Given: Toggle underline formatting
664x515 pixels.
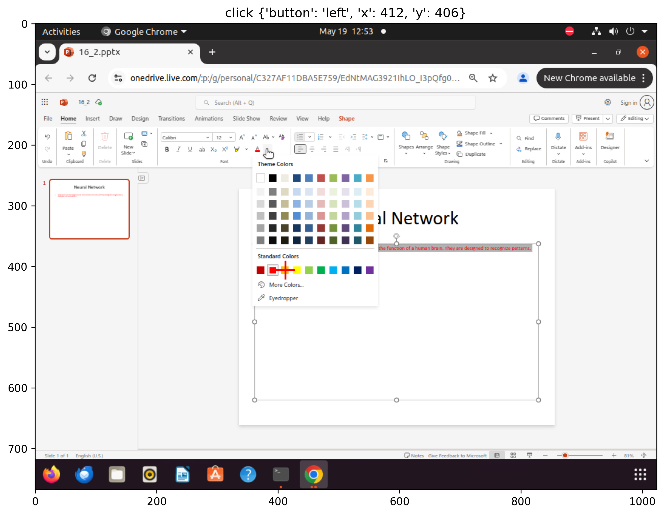Looking at the screenshot, I should click(190, 149).
